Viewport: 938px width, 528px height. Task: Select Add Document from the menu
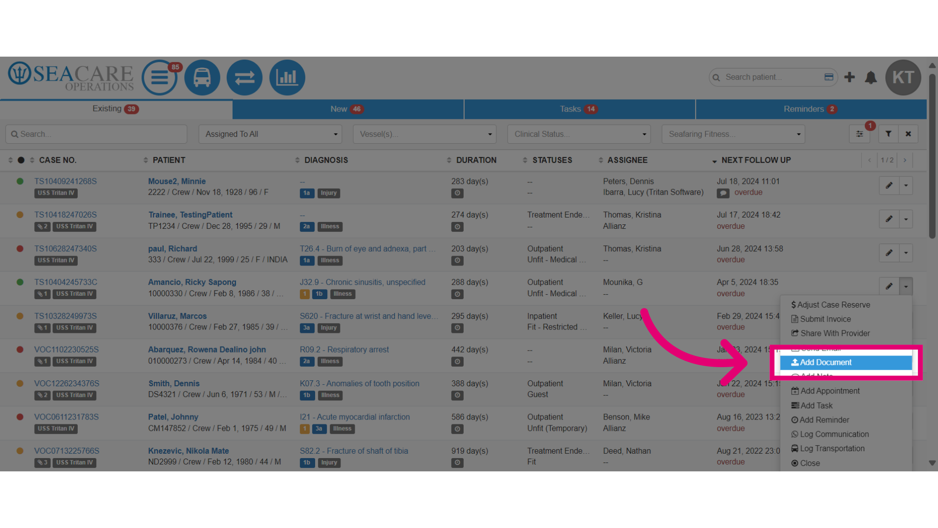[846, 362]
